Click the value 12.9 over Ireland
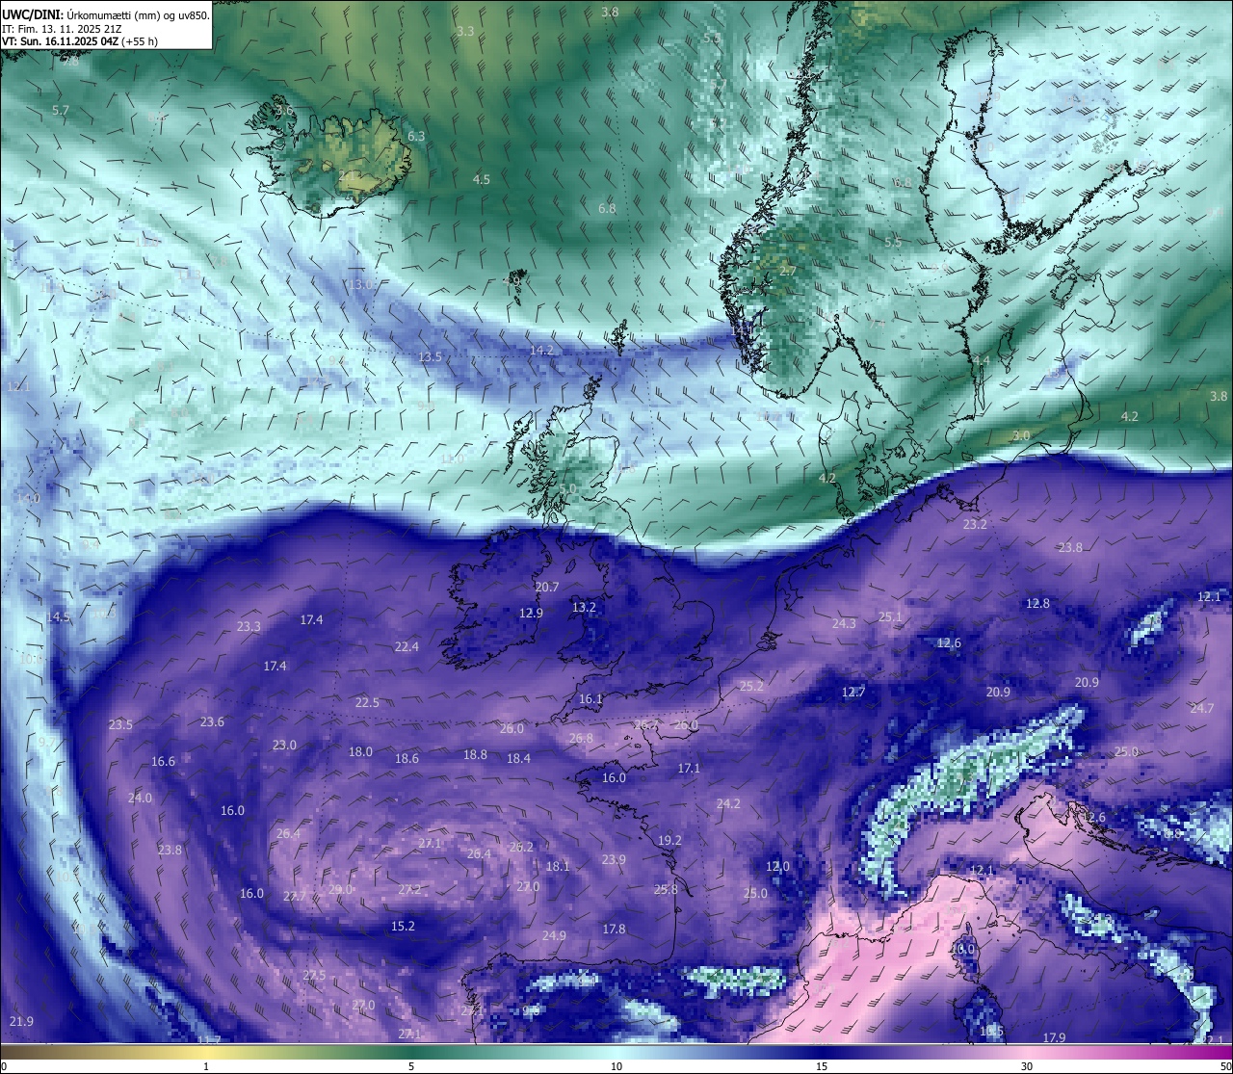Image resolution: width=1233 pixels, height=1074 pixels. (x=531, y=613)
